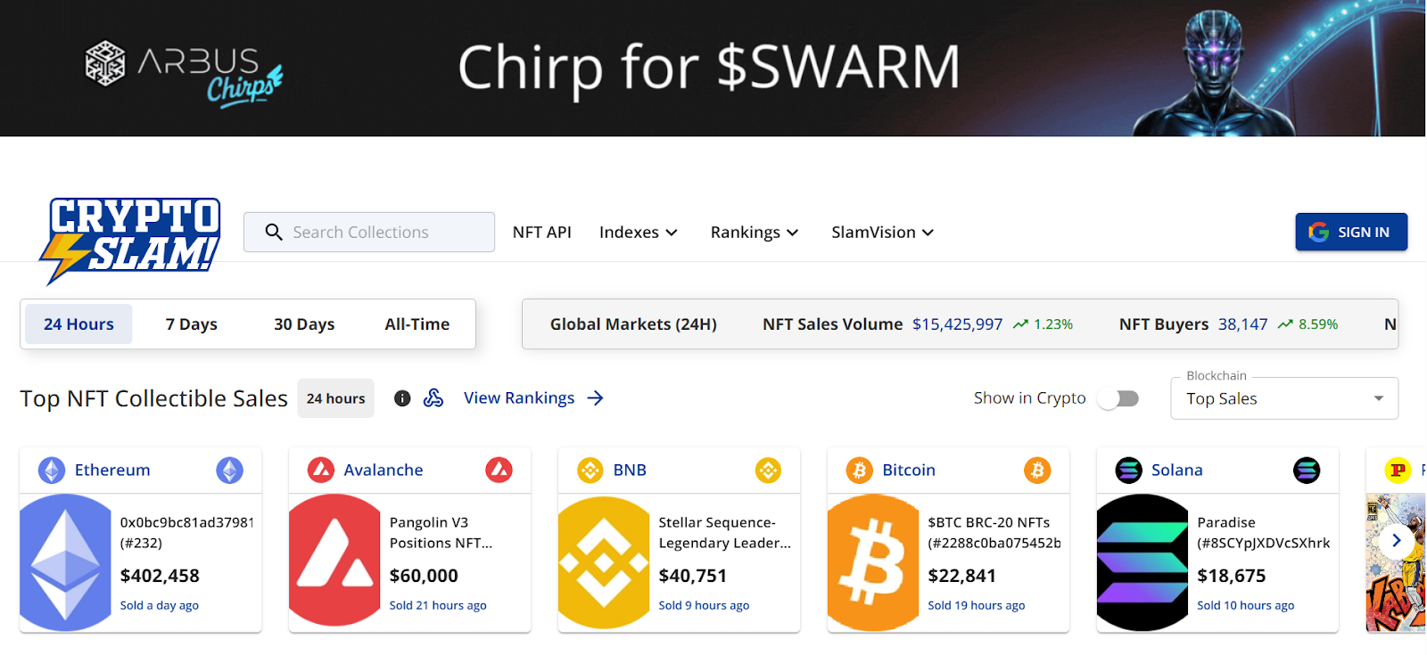Click the BNB icon at card header right
Image resolution: width=1427 pixels, height=655 pixels.
coord(769,471)
